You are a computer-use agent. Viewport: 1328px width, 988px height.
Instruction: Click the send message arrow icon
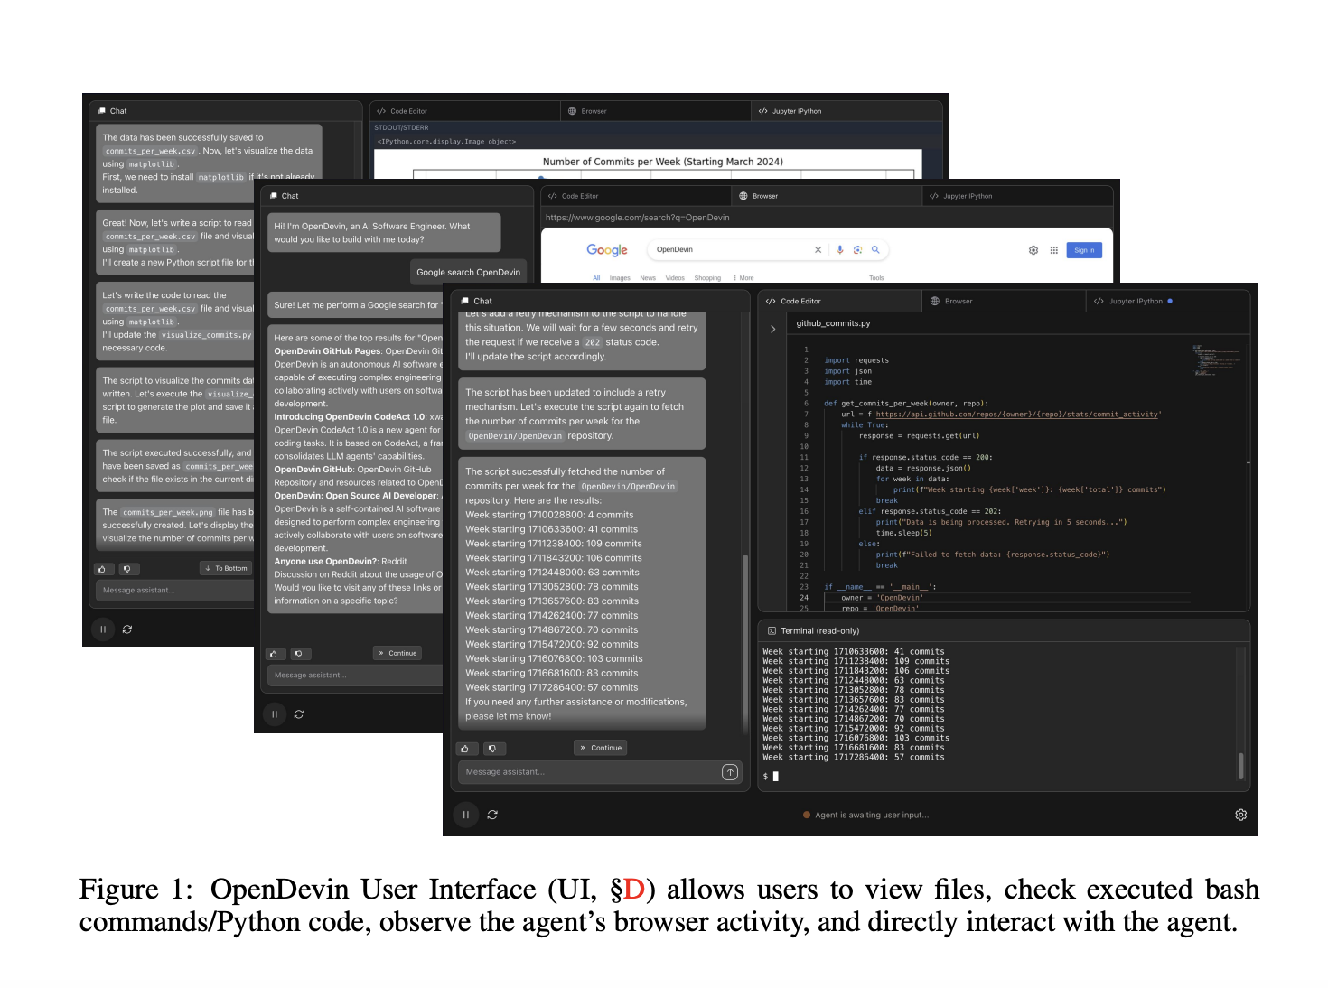[x=730, y=771]
